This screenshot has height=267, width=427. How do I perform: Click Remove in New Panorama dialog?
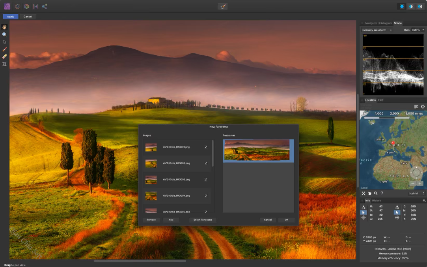coord(151,220)
